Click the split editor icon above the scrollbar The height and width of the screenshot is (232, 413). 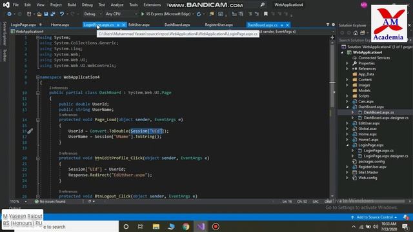pos(332,37)
